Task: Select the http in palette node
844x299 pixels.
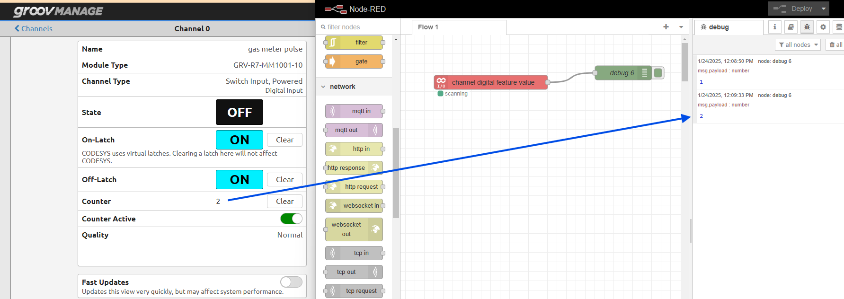Action: point(354,149)
